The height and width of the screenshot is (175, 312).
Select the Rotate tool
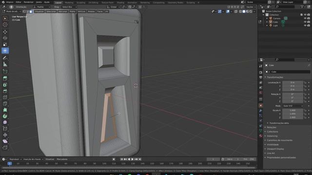(x=5, y=38)
